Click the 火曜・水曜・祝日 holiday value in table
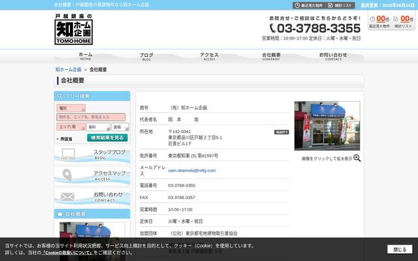 point(185,221)
